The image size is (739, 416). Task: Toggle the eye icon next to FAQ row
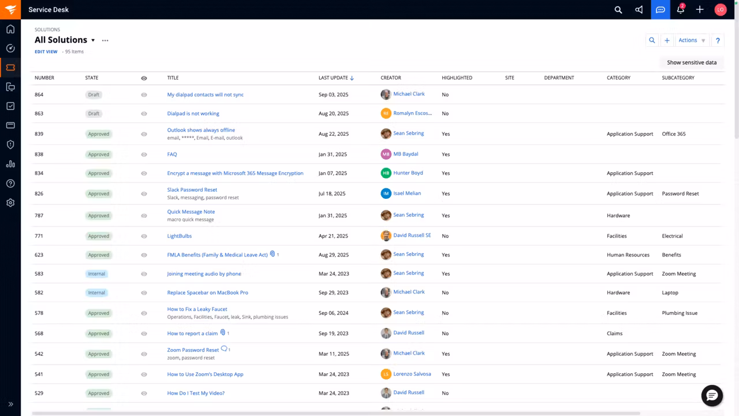pyautogui.click(x=144, y=154)
